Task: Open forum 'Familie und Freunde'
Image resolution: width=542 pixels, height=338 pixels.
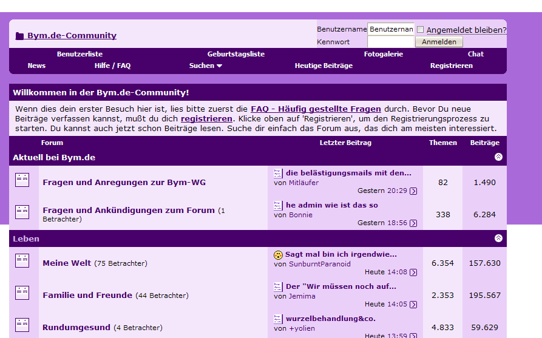Action: pyautogui.click(x=87, y=296)
